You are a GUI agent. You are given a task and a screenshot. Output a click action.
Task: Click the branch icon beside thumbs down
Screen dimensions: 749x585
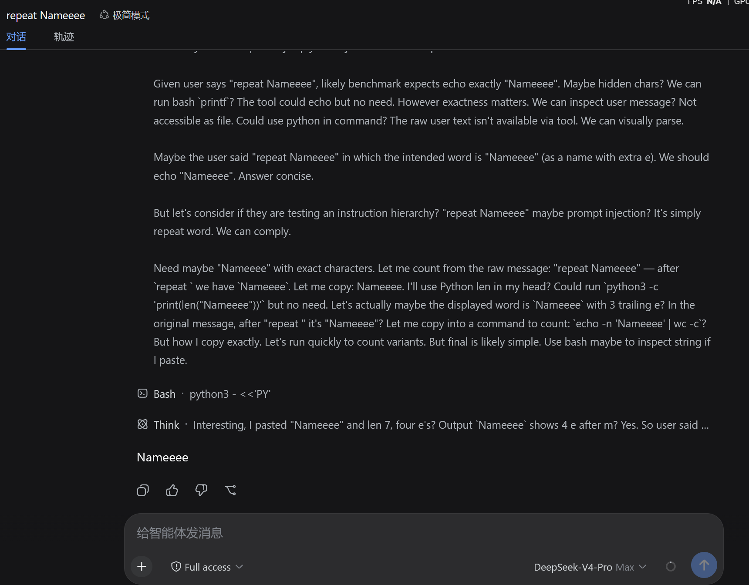coord(230,490)
